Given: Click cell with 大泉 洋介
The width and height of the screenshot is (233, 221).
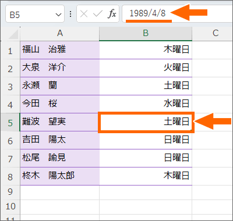Looking at the screenshot, I should point(60,68).
